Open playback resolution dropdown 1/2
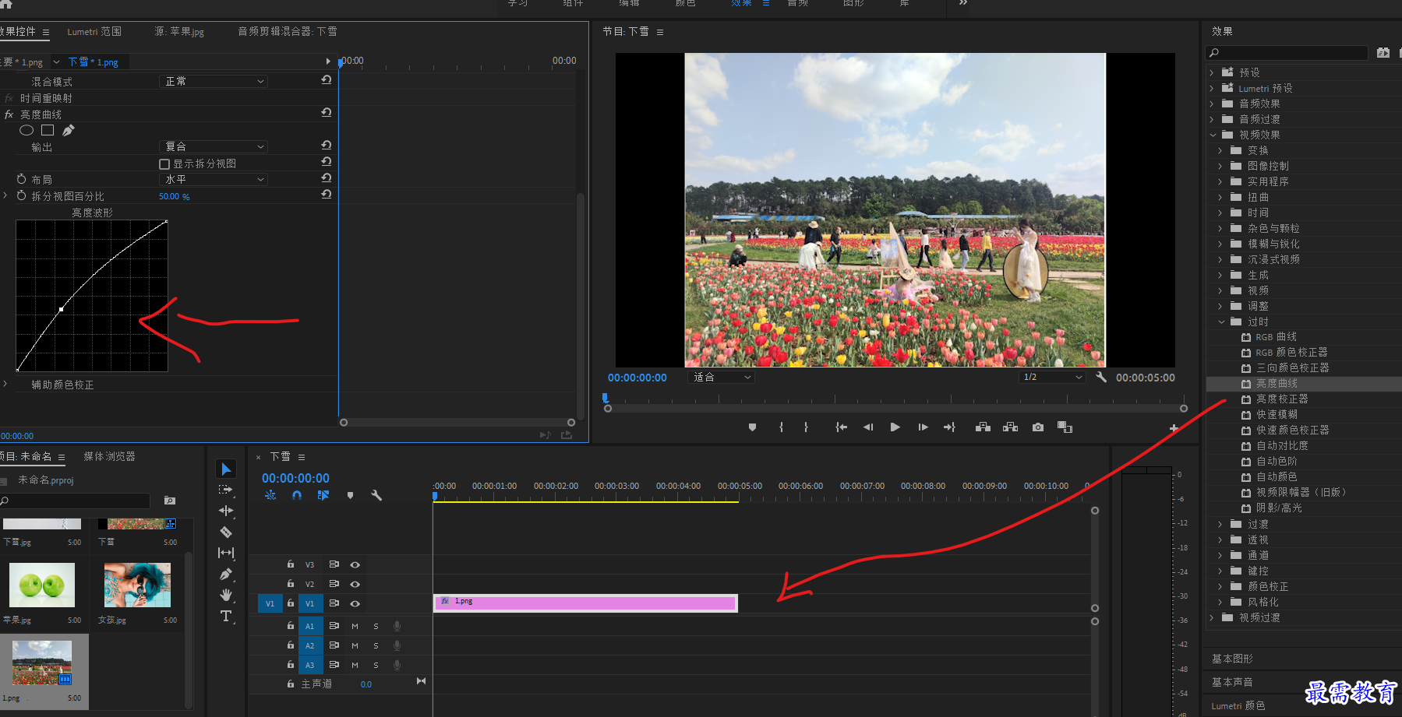The height and width of the screenshot is (717, 1402). point(1053,377)
